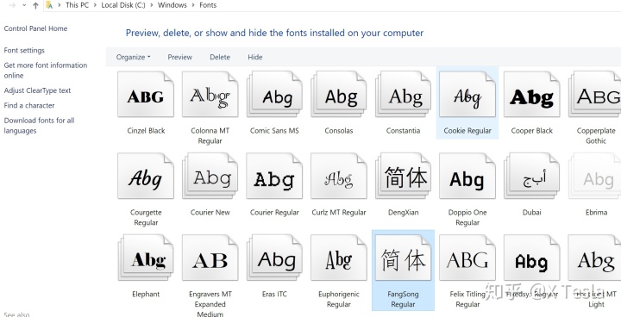The width and height of the screenshot is (621, 317).
Task: Select the DengXian font icon
Action: click(x=403, y=176)
